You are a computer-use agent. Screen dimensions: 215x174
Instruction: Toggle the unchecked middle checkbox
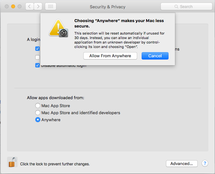37,57
